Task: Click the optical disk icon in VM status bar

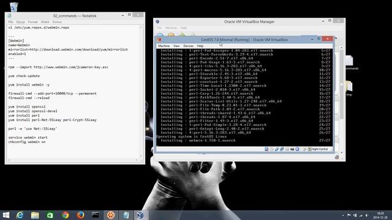Action: pyautogui.click(x=271, y=149)
